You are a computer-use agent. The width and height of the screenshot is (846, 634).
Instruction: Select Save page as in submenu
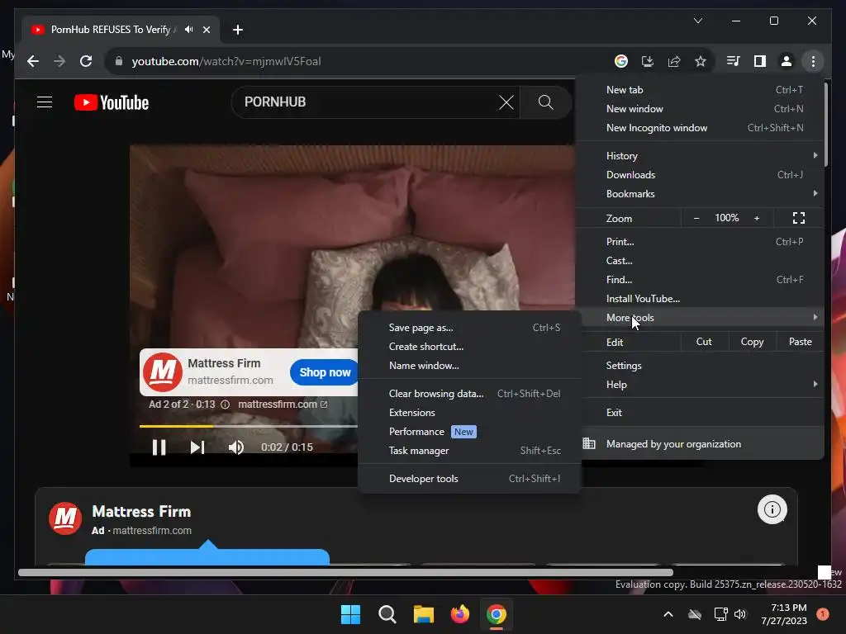coord(469,328)
